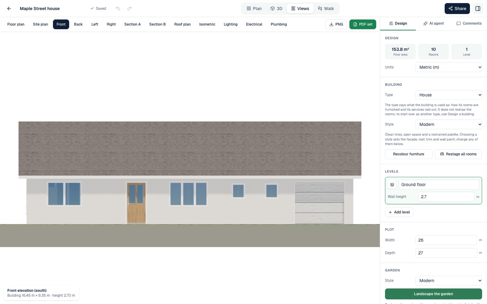Switch to 3D mode
Image resolution: width=487 pixels, height=304 pixels.
pyautogui.click(x=277, y=8)
